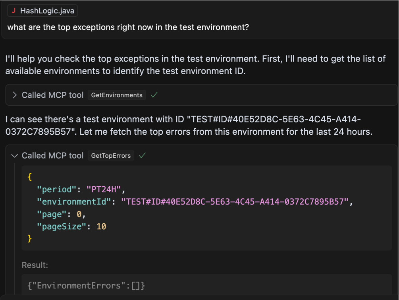
Task: Click the GetTopErrors tool name badge
Action: [111, 156]
